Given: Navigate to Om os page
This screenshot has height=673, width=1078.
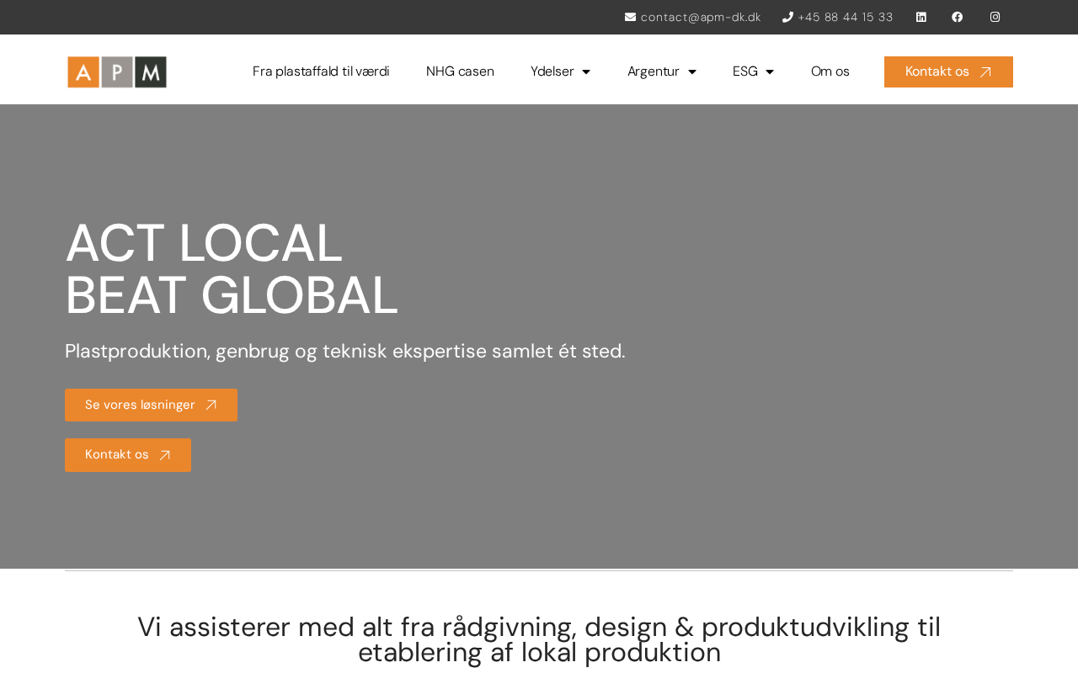Looking at the screenshot, I should [830, 72].
